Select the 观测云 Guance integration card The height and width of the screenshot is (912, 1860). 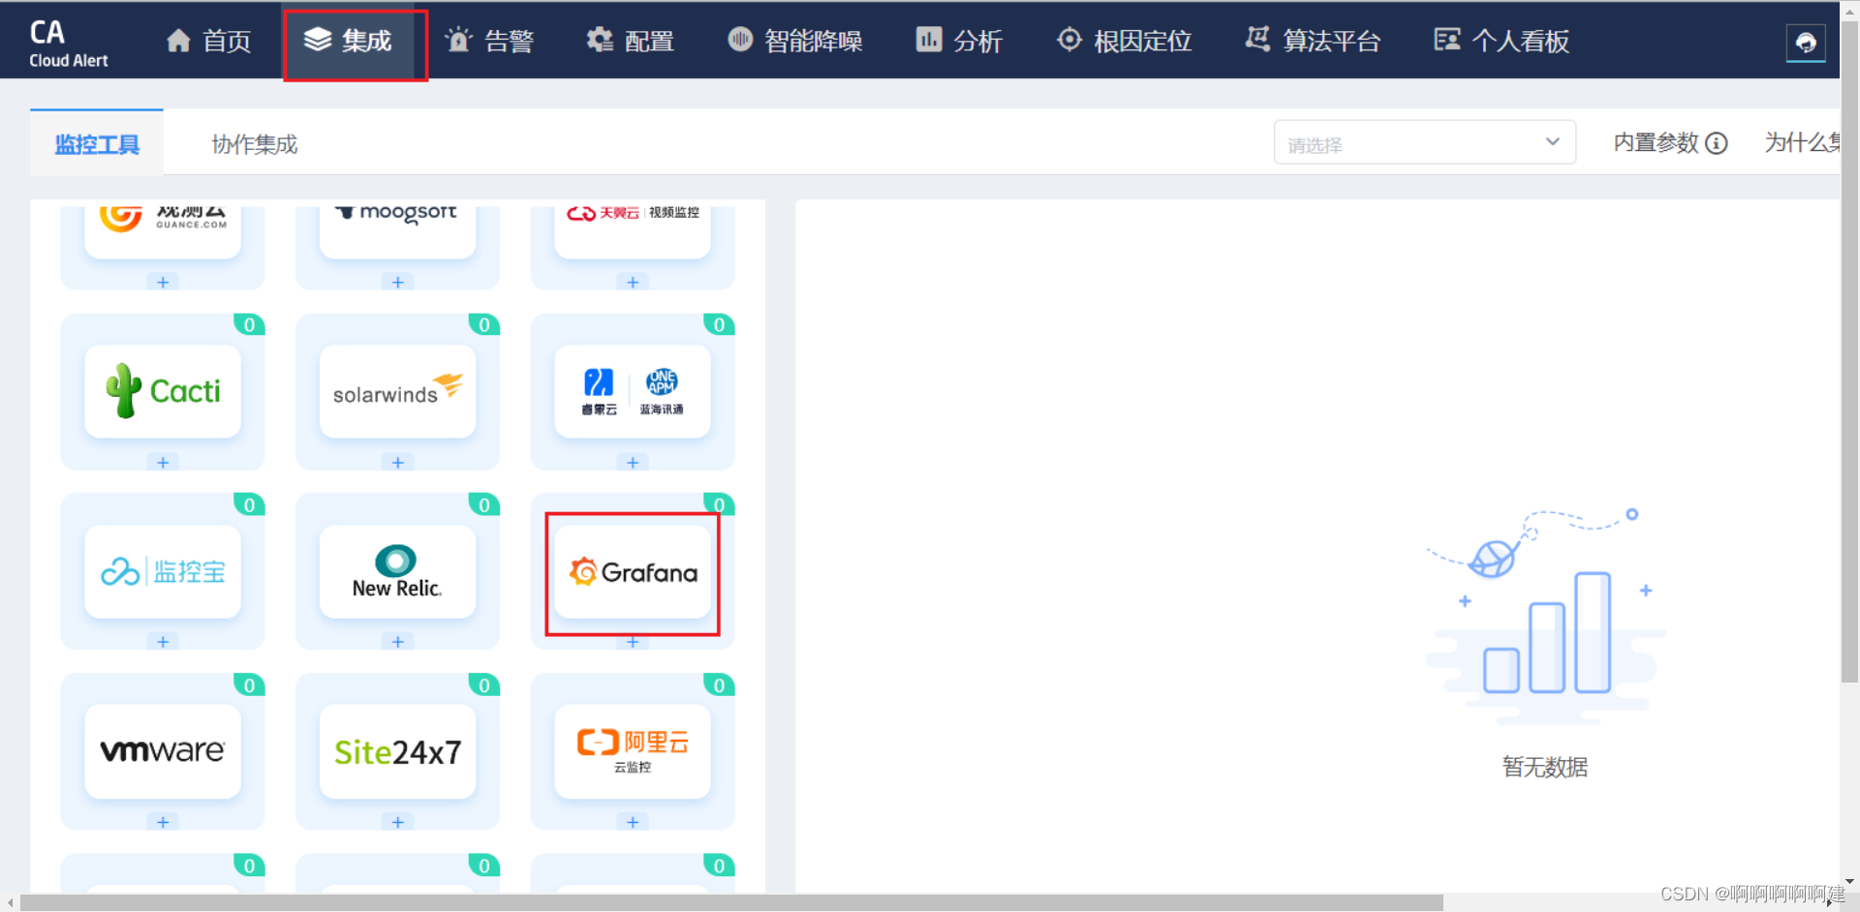(163, 230)
